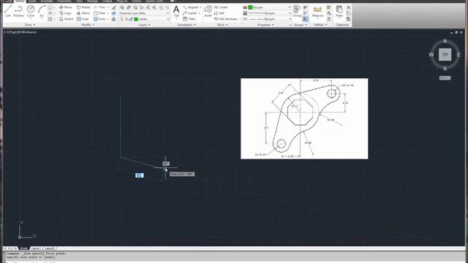Select the Polyline tool

tap(18, 11)
